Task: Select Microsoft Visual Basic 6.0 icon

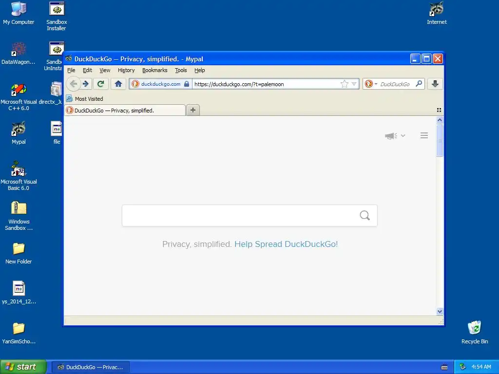Action: [x=19, y=176]
